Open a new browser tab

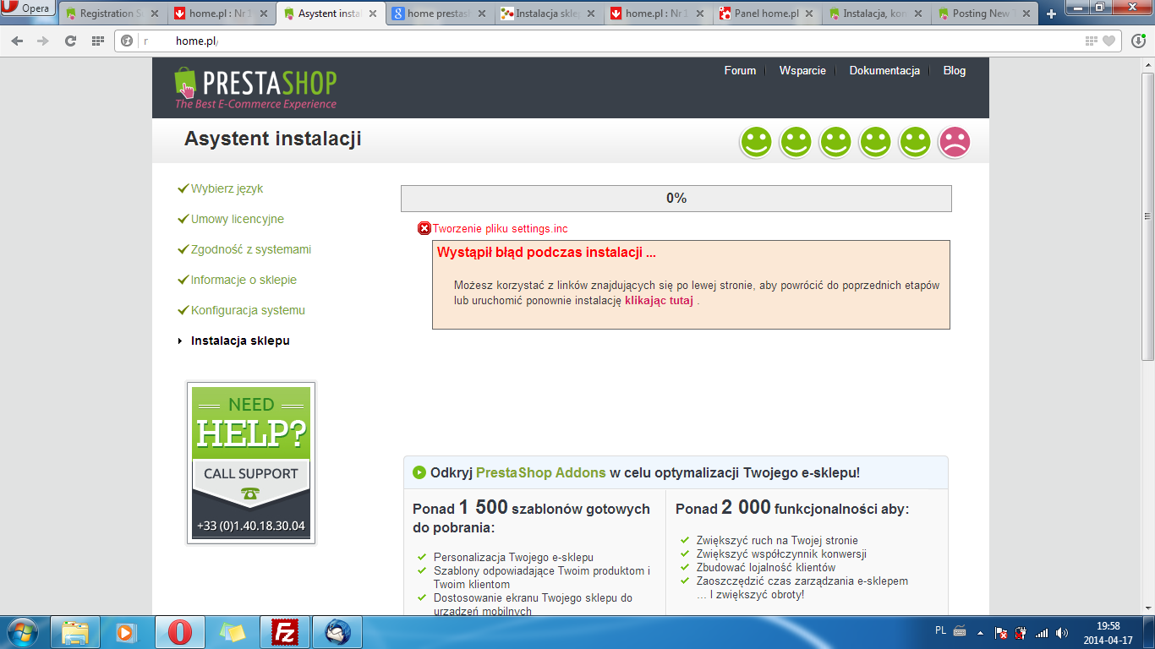click(1051, 14)
